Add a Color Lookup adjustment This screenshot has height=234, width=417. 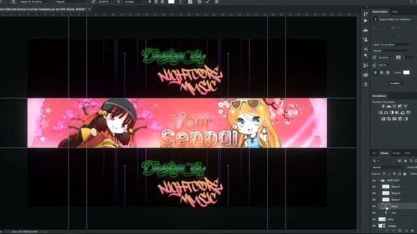coord(409,112)
